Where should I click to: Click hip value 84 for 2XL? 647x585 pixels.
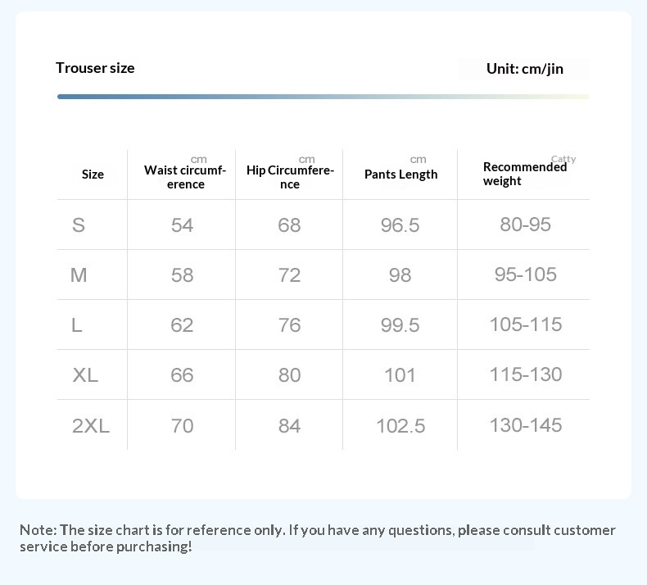[289, 426]
